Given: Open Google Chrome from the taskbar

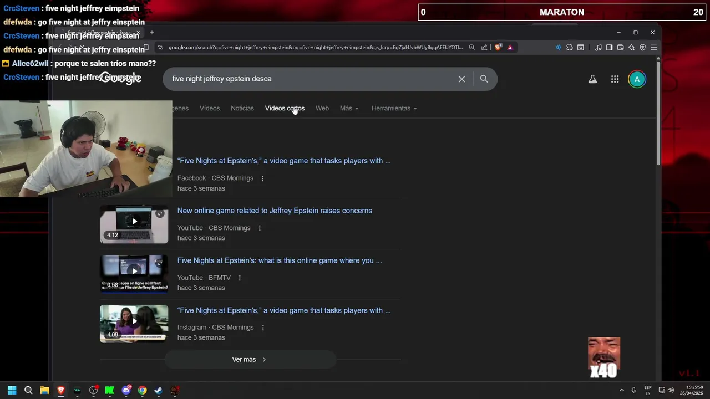Looking at the screenshot, I should click(x=142, y=390).
